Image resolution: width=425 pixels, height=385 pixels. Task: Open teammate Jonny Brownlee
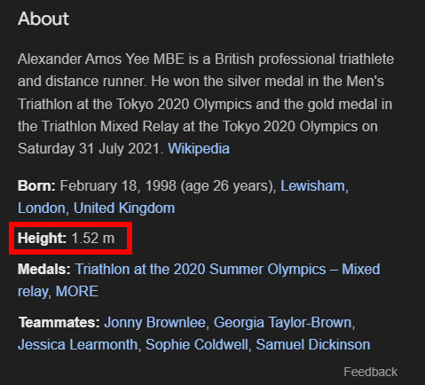pyautogui.click(x=154, y=322)
